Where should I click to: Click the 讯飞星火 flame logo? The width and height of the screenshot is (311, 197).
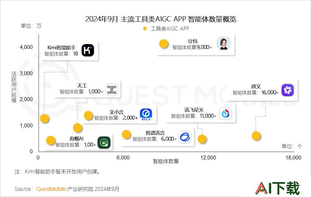(225, 113)
